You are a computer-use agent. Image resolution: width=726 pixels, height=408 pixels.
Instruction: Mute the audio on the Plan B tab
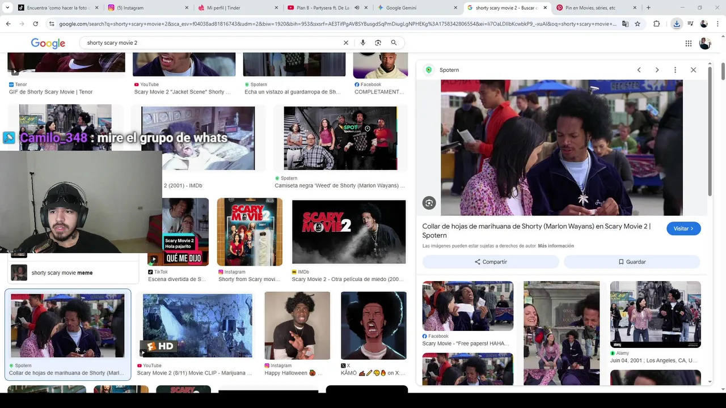(x=357, y=7)
